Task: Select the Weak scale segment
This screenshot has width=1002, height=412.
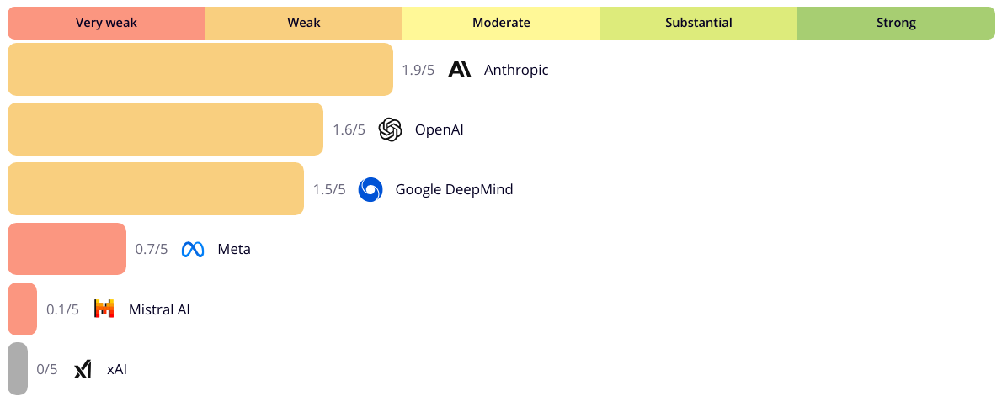Action: (303, 23)
